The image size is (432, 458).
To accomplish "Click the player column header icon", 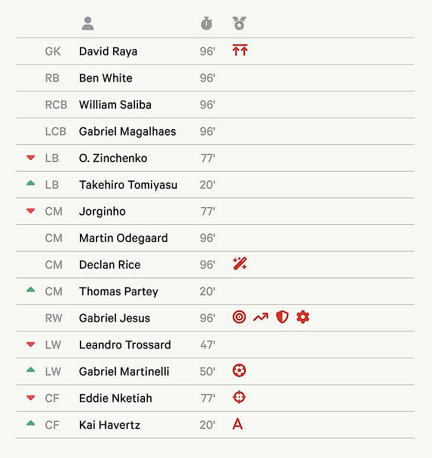I will [88, 24].
